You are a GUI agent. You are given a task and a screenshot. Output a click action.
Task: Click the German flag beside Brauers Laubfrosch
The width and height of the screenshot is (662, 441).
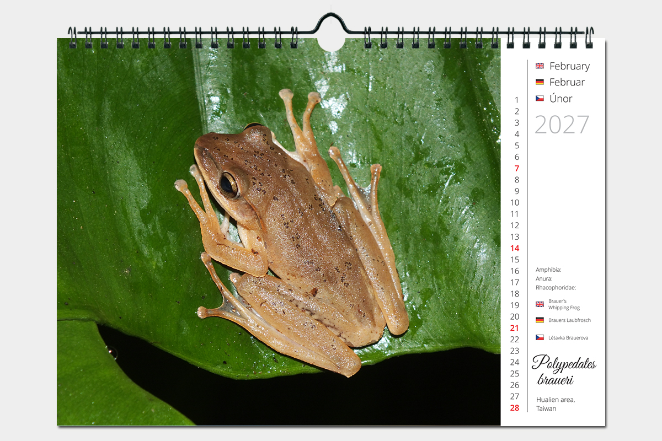click(x=540, y=320)
